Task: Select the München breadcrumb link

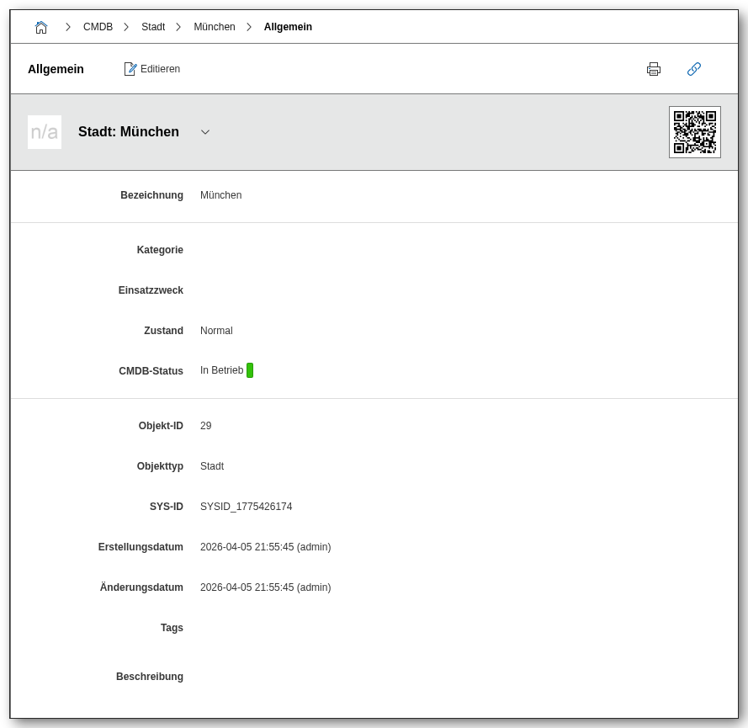Action: pos(215,27)
